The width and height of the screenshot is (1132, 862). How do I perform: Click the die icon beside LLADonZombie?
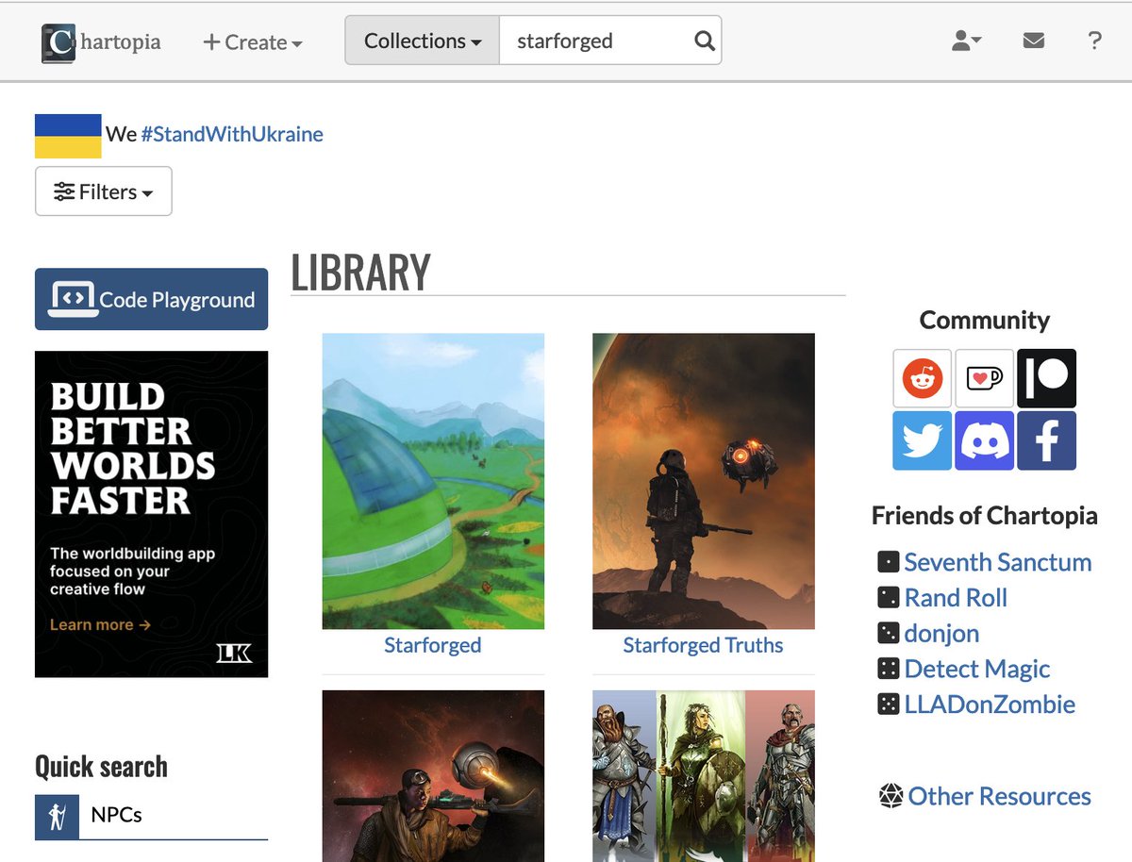(x=888, y=705)
